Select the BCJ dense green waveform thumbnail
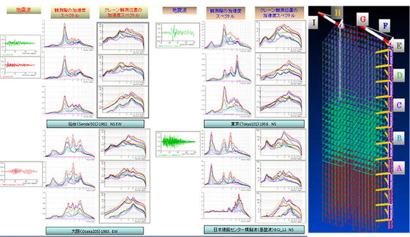Viewport: 410px width, 237px height. pos(178,144)
